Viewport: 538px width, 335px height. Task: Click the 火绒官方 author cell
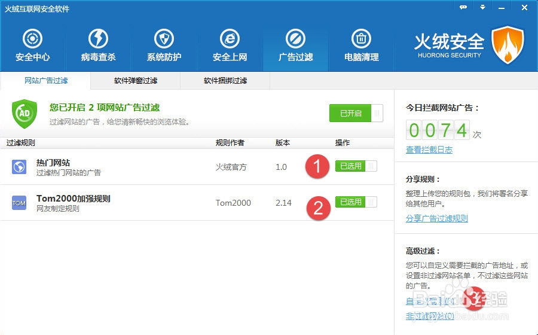pyautogui.click(x=231, y=167)
